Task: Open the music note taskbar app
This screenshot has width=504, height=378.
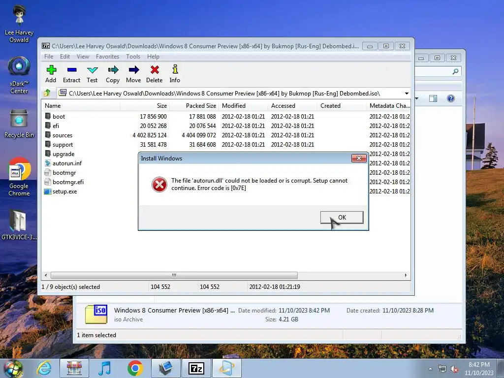Action: pos(104,368)
